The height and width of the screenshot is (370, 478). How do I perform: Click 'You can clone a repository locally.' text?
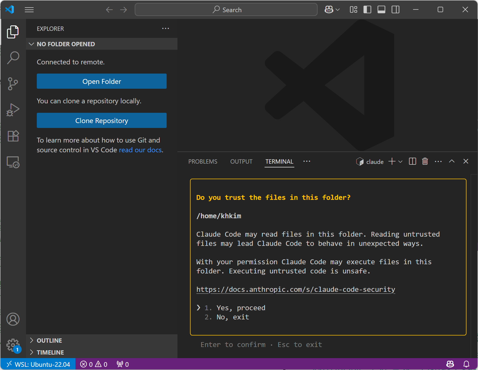click(89, 101)
